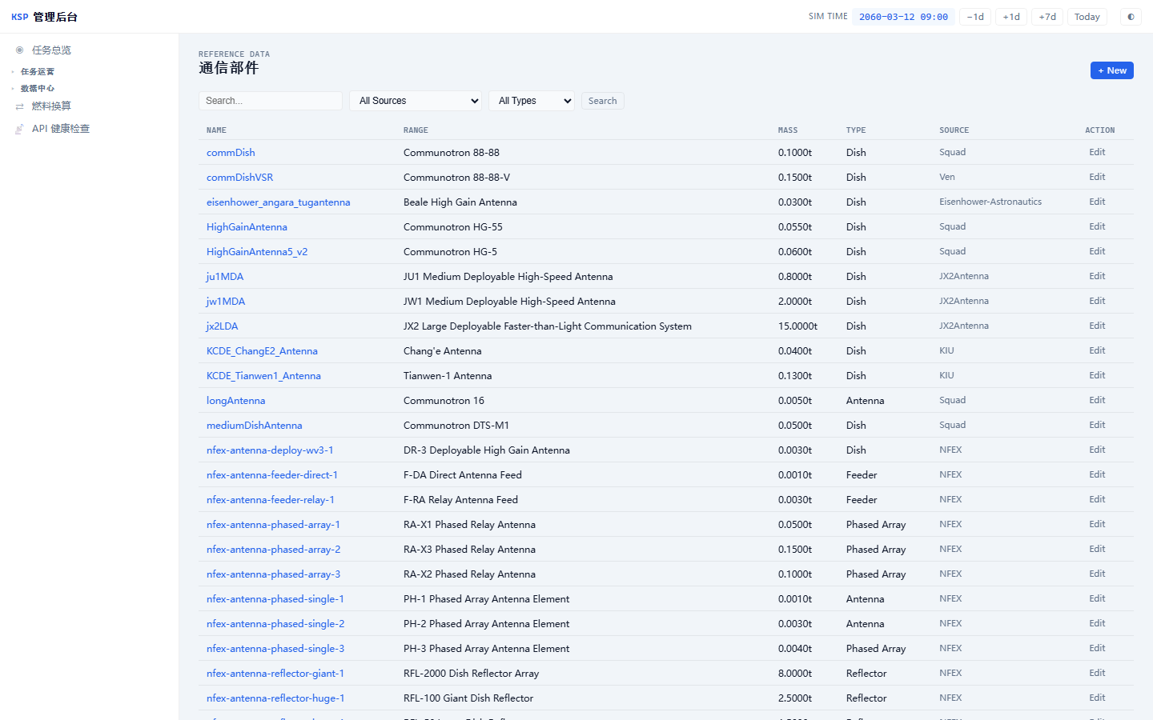Viewport: 1153px width, 720px height.
Task: Edit the commDishVSR row
Action: tap(1097, 177)
